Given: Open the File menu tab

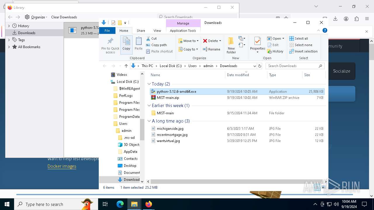Looking at the screenshot, I should (x=107, y=31).
